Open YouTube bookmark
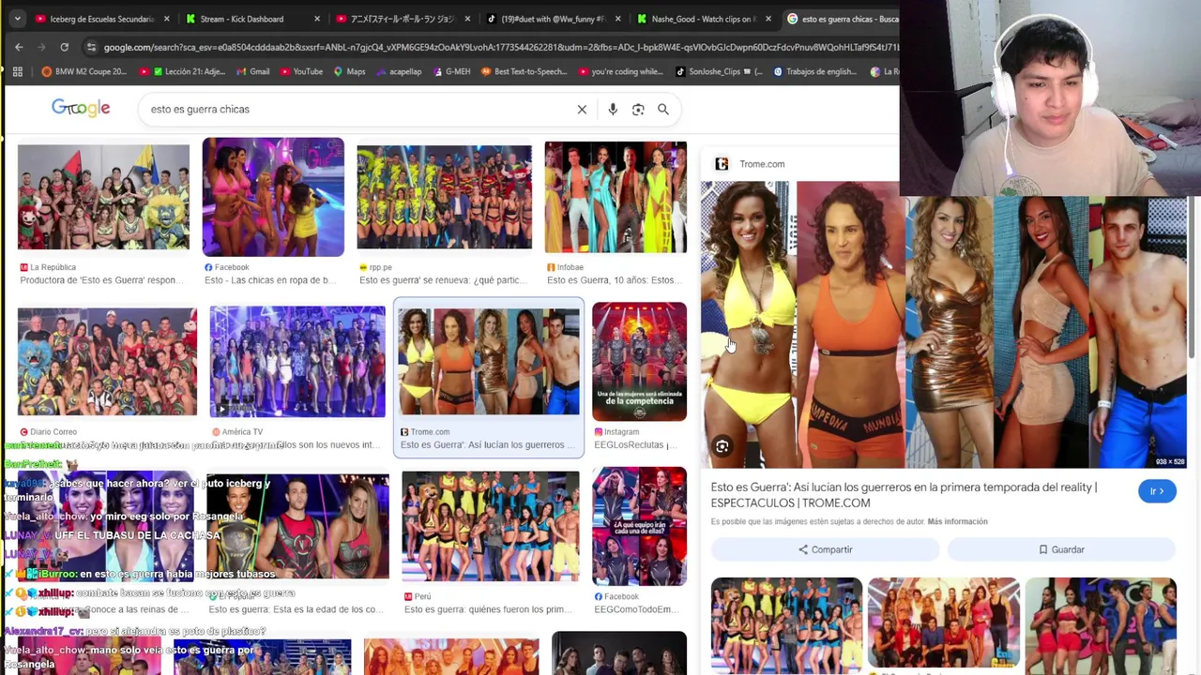The height and width of the screenshot is (675, 1201). (x=300, y=71)
